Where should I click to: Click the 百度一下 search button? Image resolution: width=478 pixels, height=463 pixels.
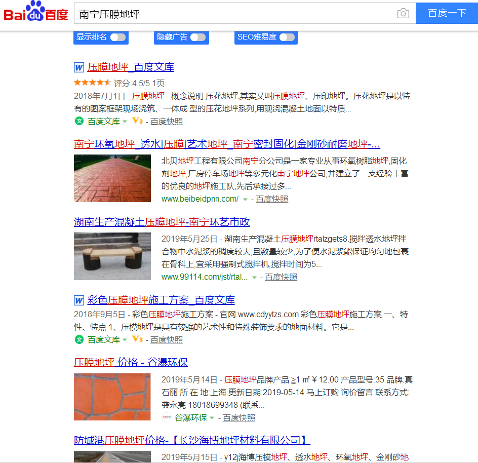(x=447, y=13)
